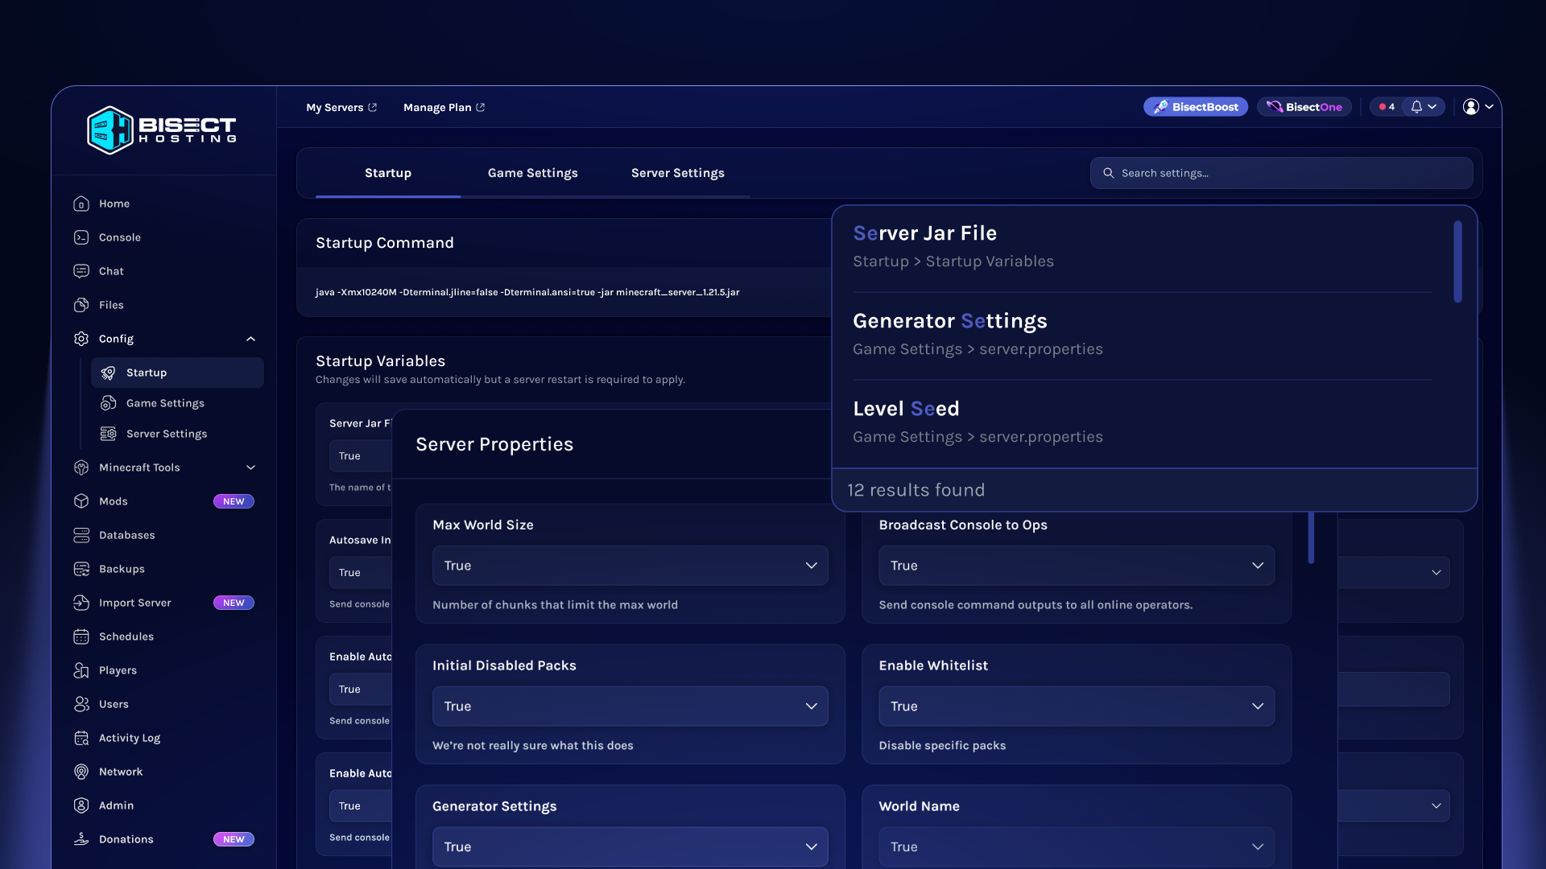The image size is (1546, 869).
Task: Open the Enable Whitelist dropdown
Action: 1077,706
